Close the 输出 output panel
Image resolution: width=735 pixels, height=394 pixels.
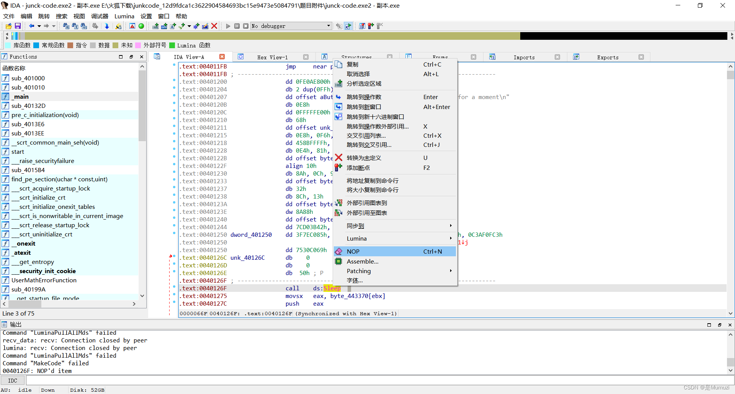coord(730,325)
